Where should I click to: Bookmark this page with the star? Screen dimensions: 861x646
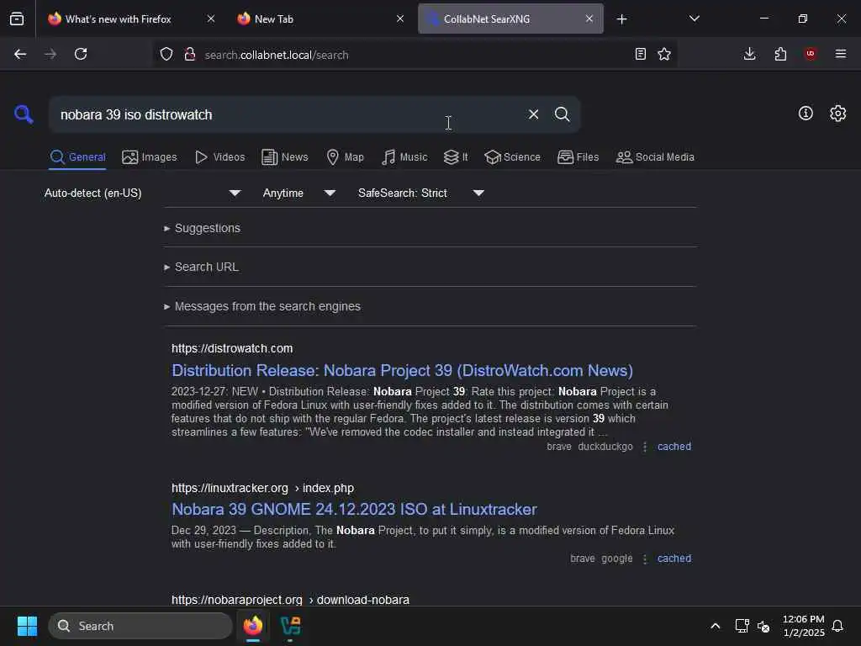[x=664, y=54]
